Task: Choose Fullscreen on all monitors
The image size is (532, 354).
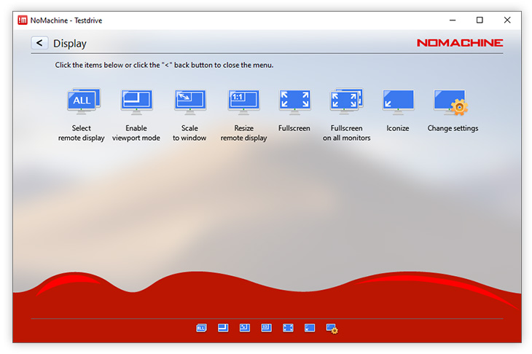Action: (347, 102)
